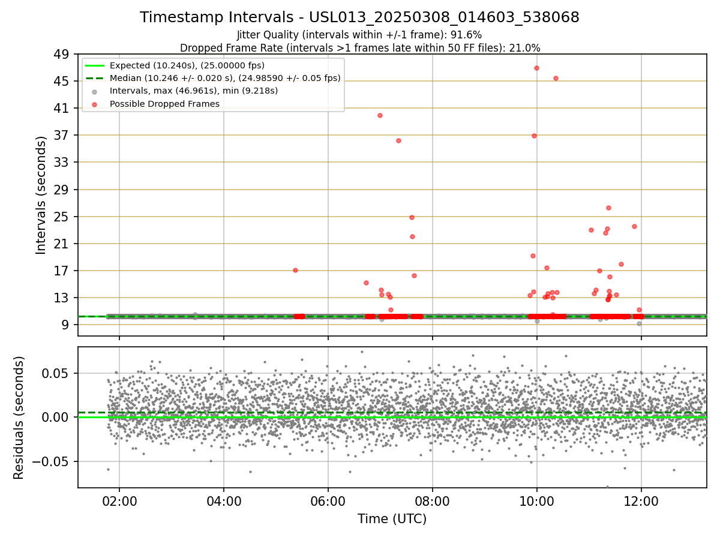The height and width of the screenshot is (540, 720).
Task: Click the dashed green Median line sample in legend
Action: 95,78
